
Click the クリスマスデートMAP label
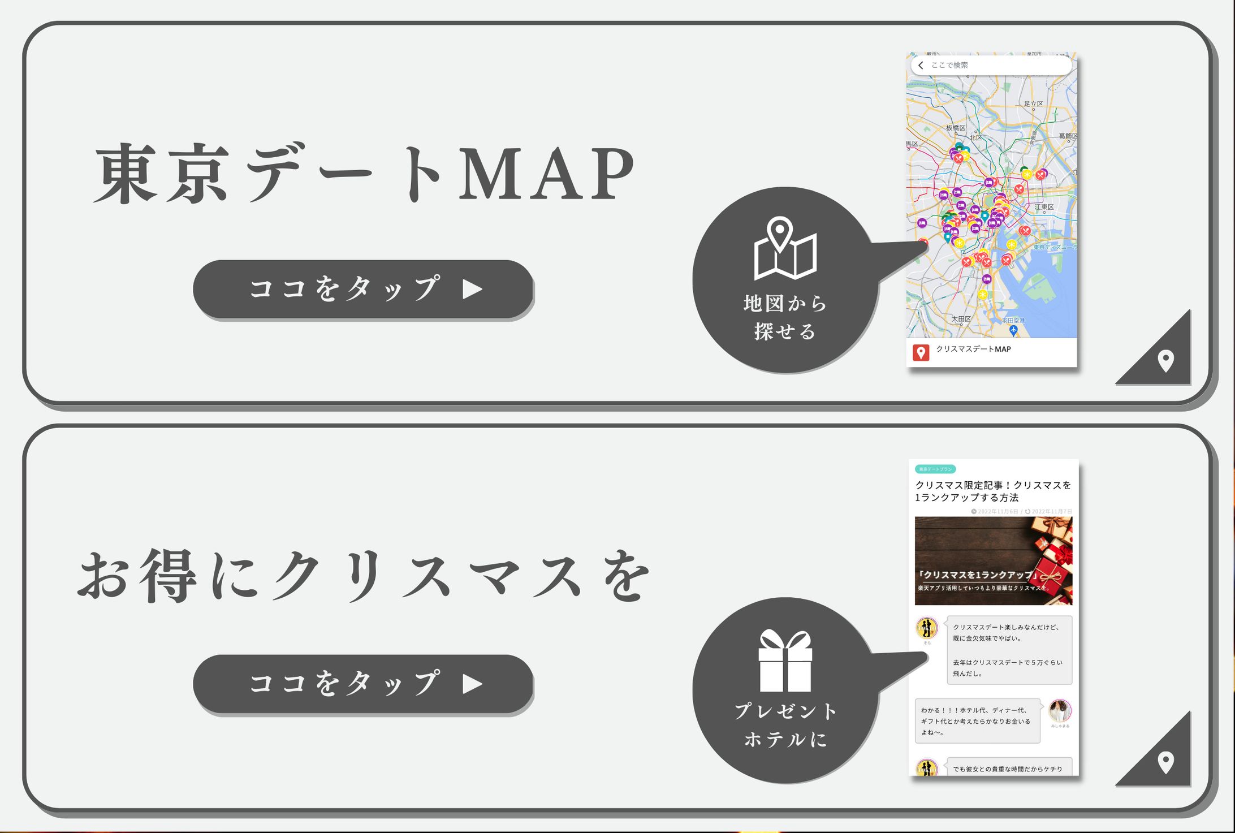click(x=973, y=349)
